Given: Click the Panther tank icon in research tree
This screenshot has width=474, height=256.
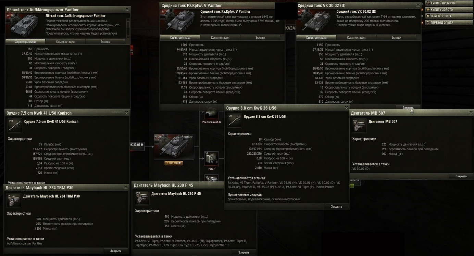Looking at the screenshot, I should click(174, 146).
